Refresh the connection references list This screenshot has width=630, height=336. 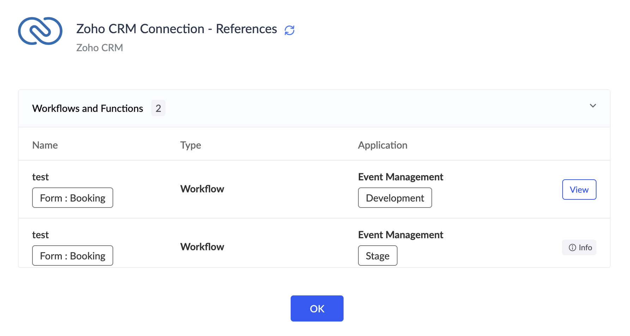pyautogui.click(x=290, y=30)
